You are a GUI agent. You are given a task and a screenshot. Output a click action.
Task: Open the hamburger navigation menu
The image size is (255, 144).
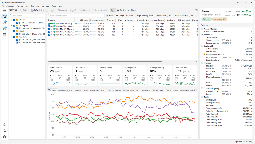click(4, 10)
